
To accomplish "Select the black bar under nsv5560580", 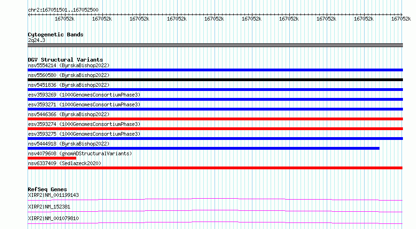I will pos(215,80).
